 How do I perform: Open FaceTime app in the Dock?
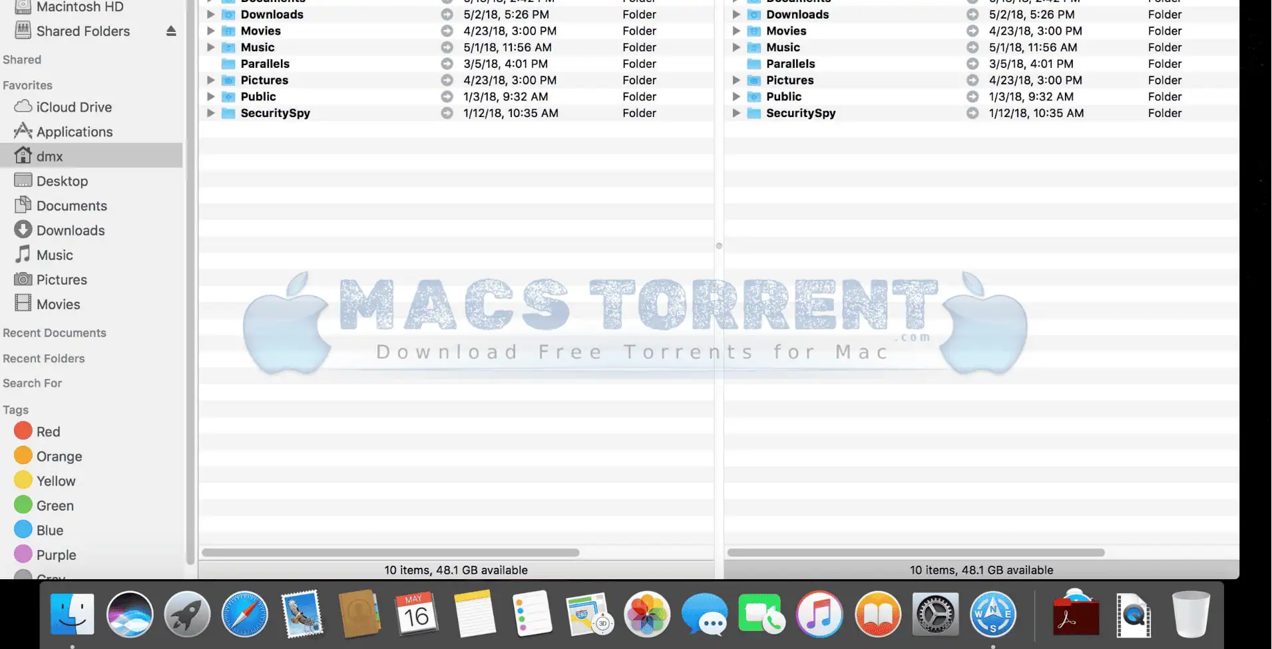pyautogui.click(x=761, y=614)
